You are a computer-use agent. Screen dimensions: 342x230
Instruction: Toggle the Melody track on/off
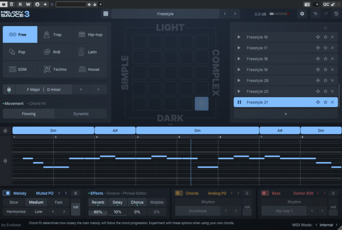tap(6, 193)
